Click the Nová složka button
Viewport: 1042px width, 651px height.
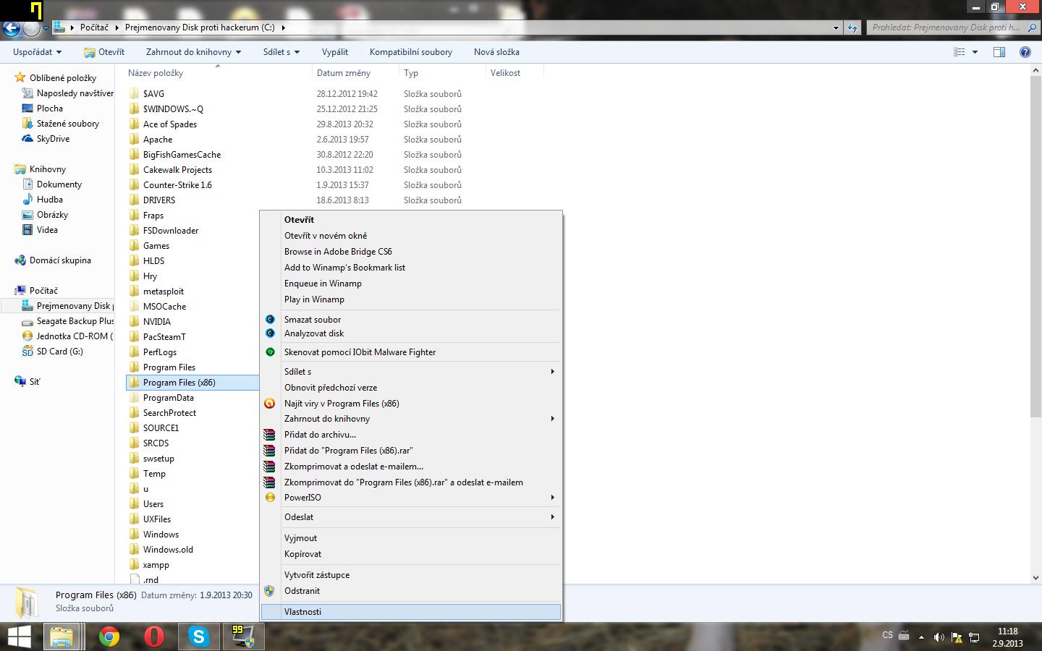pos(496,52)
